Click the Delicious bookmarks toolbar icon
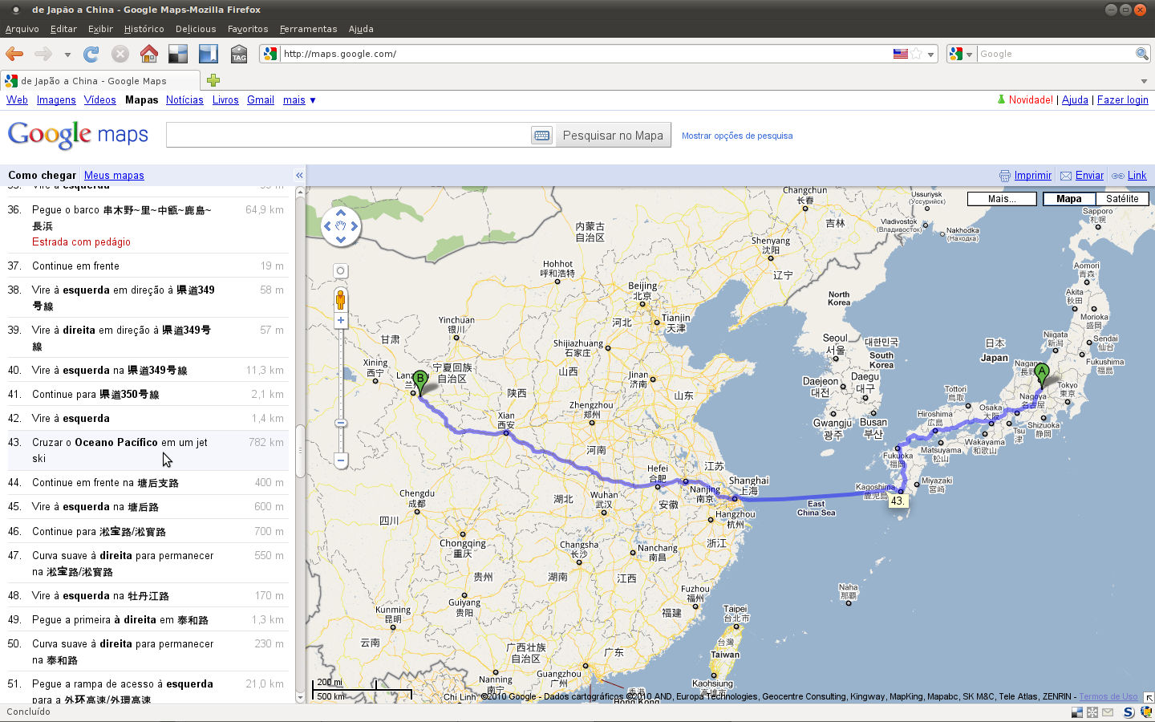Image resolution: width=1155 pixels, height=722 pixels. (178, 54)
